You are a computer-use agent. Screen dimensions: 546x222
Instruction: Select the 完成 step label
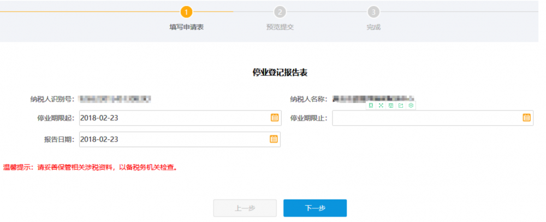pos(373,27)
